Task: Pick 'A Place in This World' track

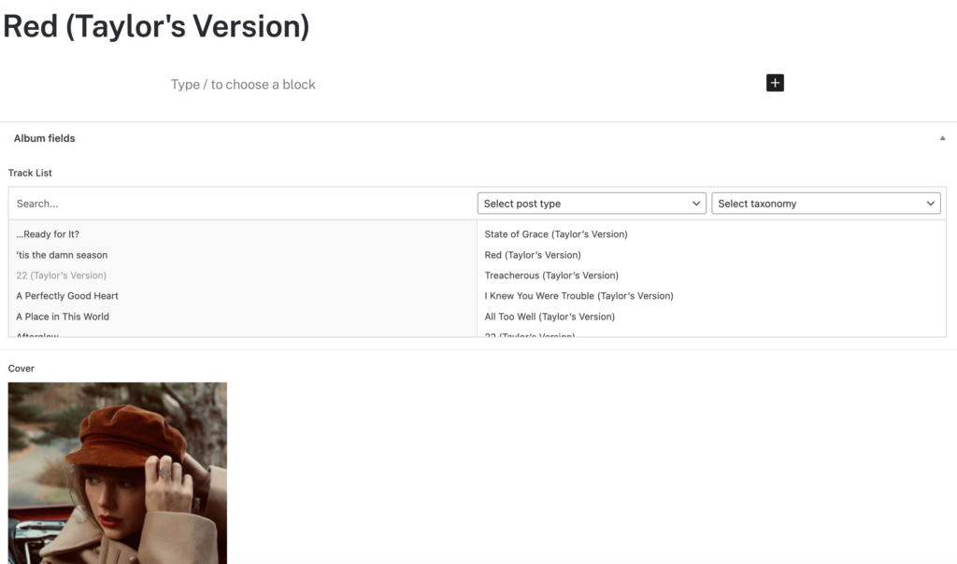Action: [x=63, y=317]
